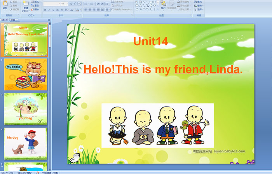Click the Shape Fill color option
Image resolution: width=272 pixels, height=174 pixels.
(x=184, y=2)
